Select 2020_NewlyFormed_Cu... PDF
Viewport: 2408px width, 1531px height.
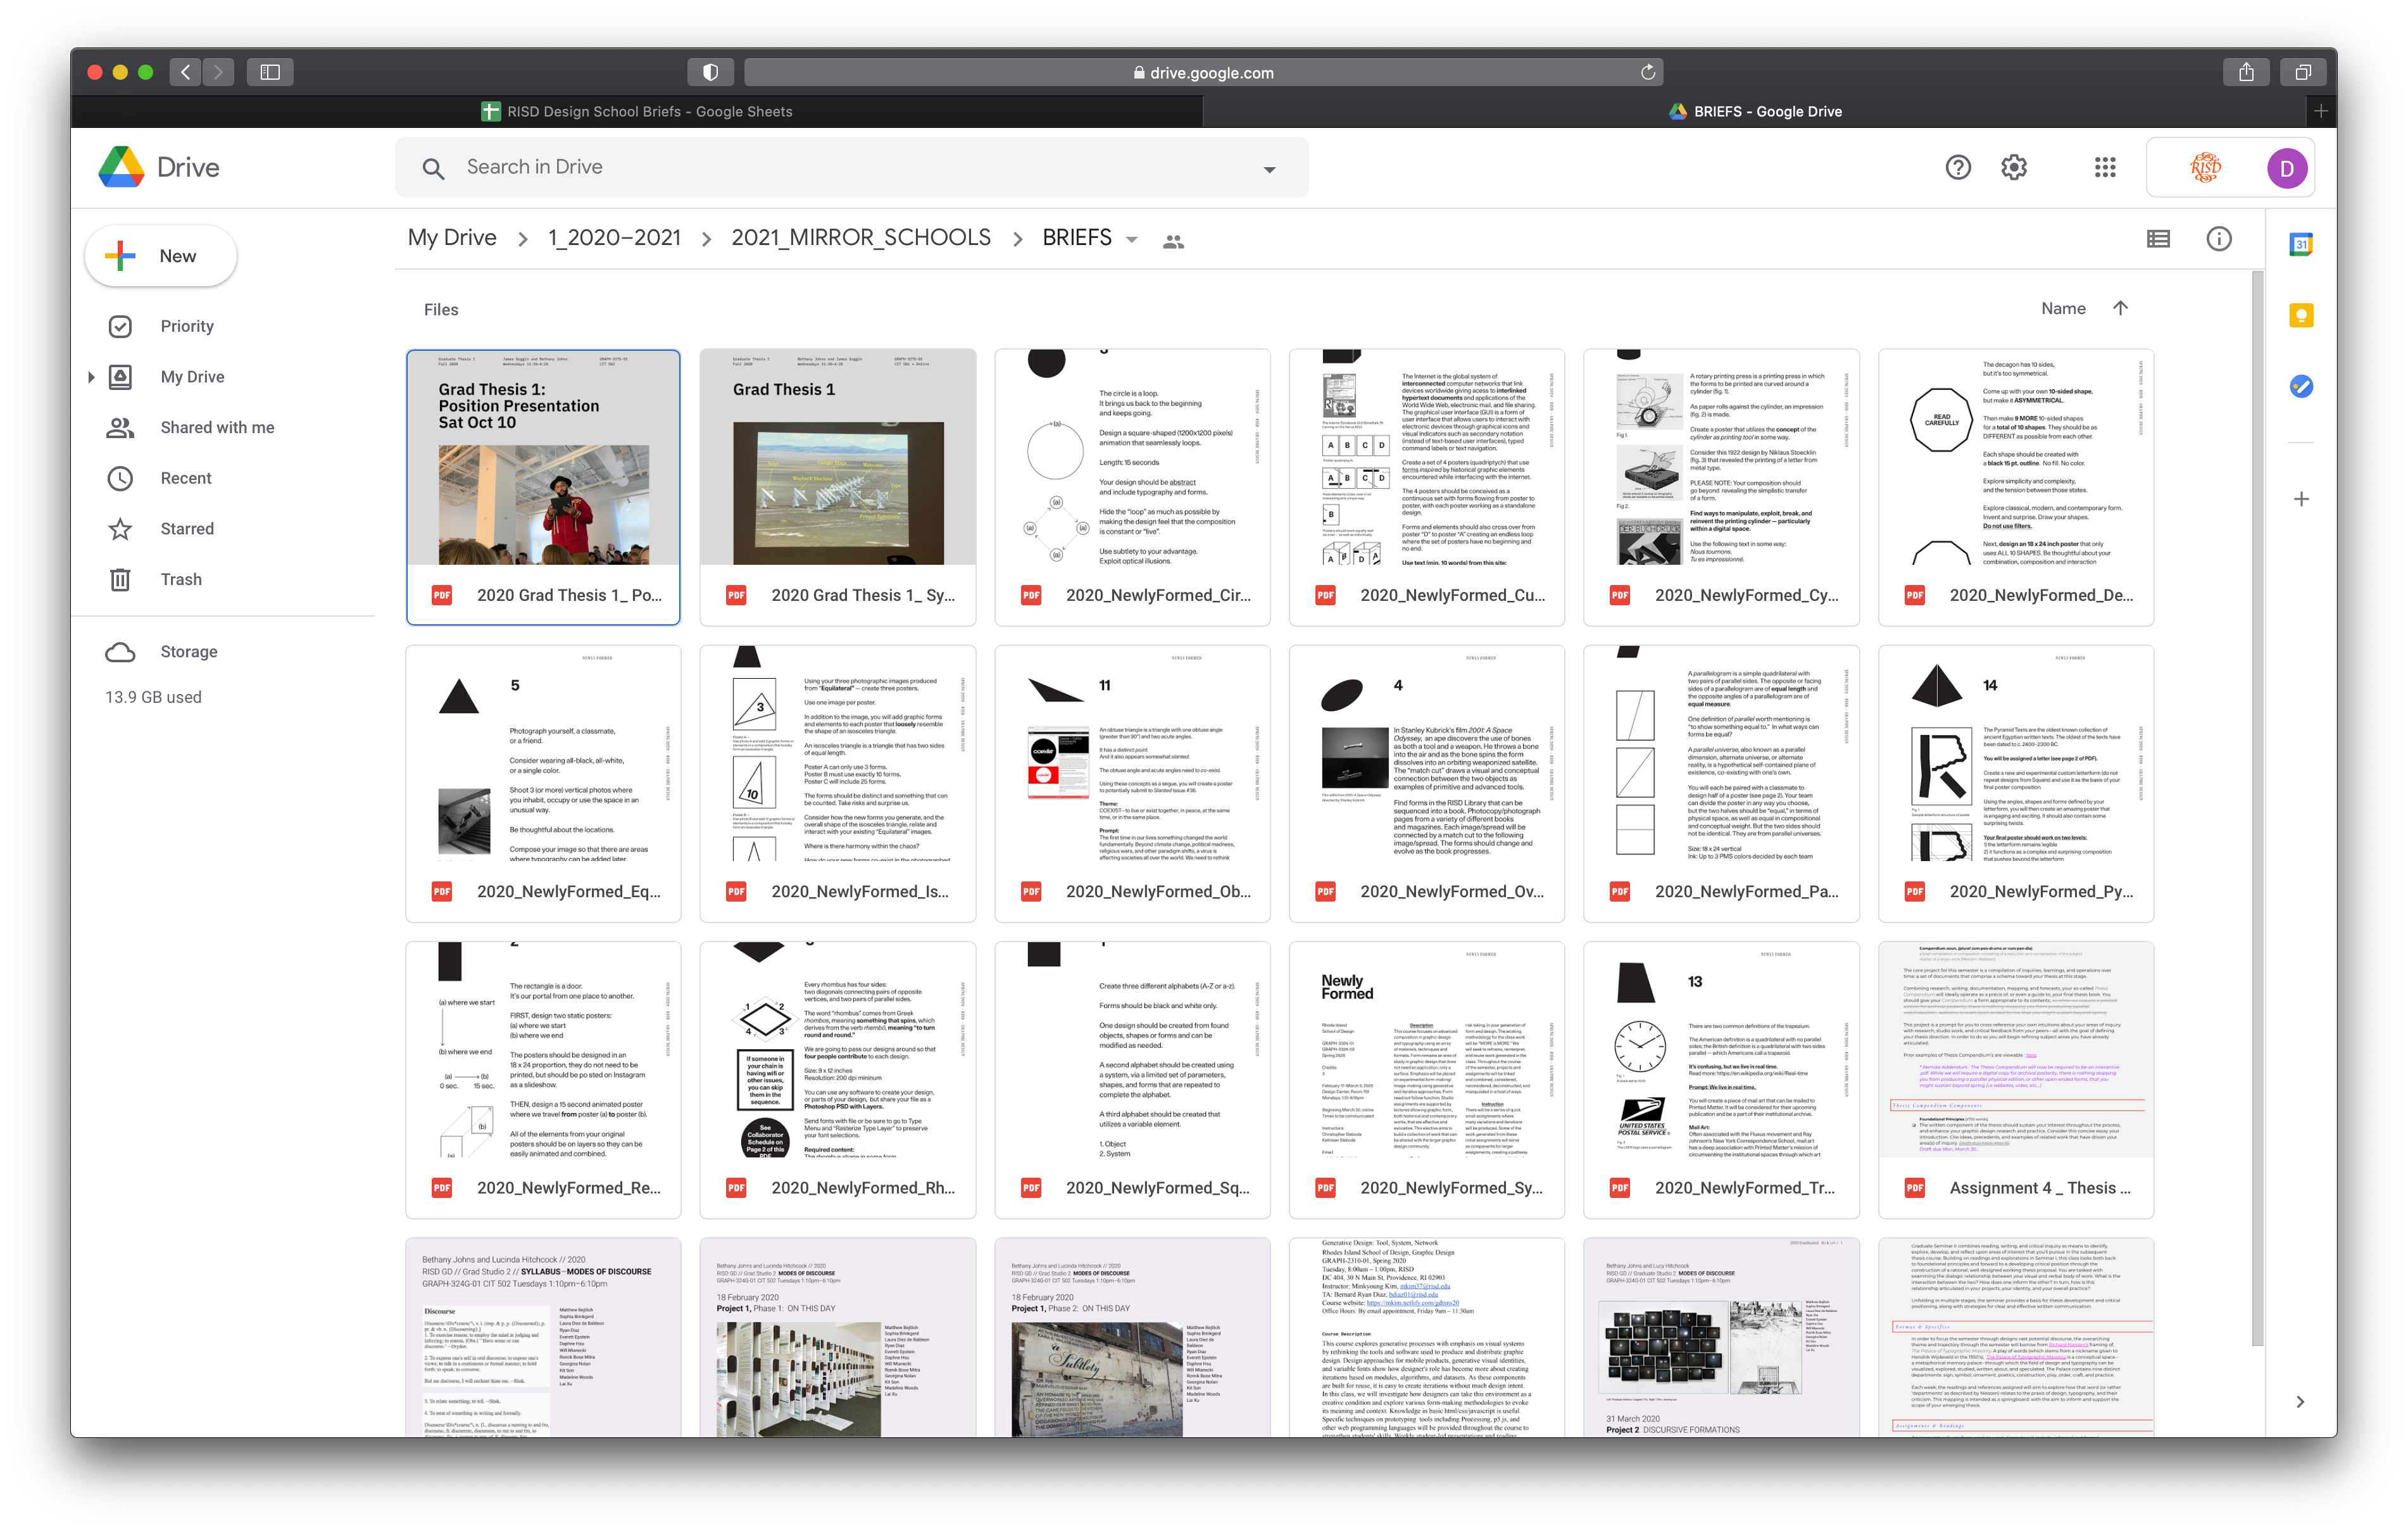1427,487
